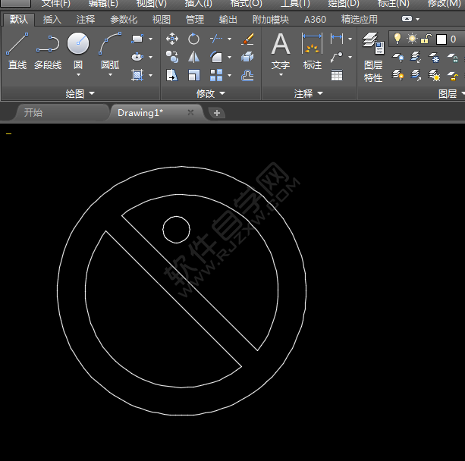Switch to the 插入 ribbon tab
The width and height of the screenshot is (465, 461).
(x=52, y=20)
